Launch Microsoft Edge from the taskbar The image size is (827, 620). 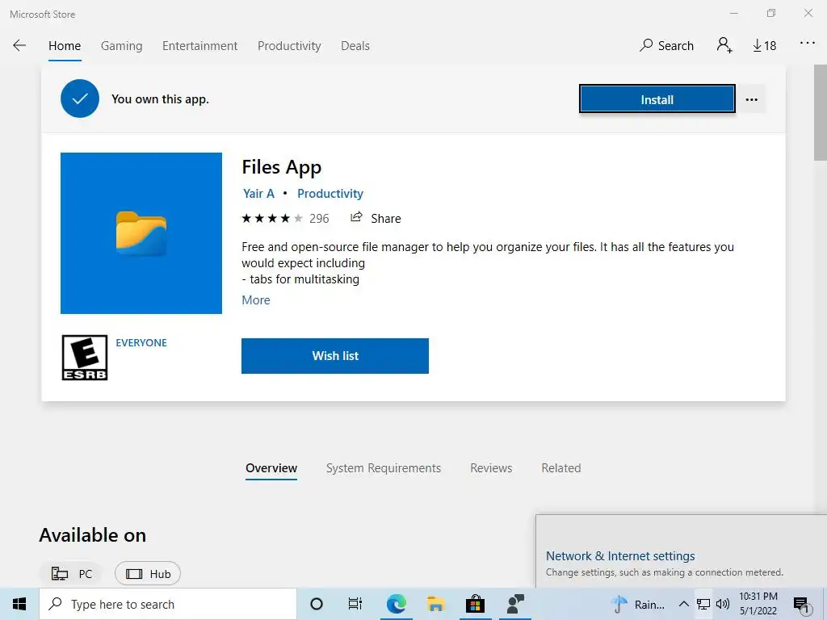coord(396,604)
